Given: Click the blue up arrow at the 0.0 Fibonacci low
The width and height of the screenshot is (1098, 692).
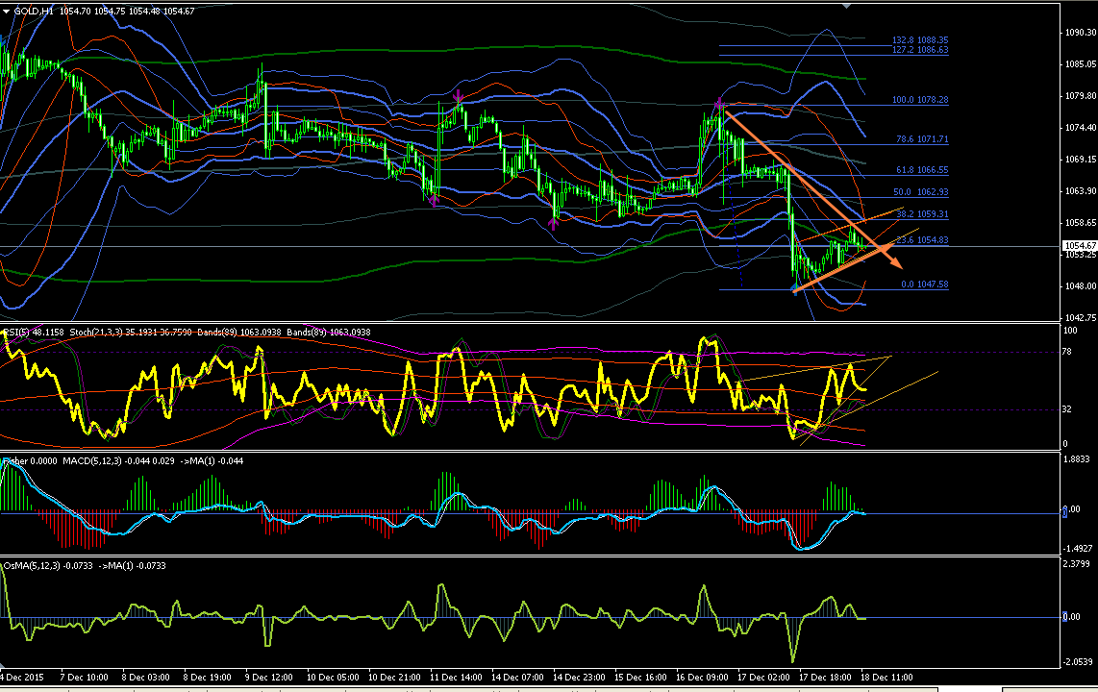Looking at the screenshot, I should click(794, 287).
